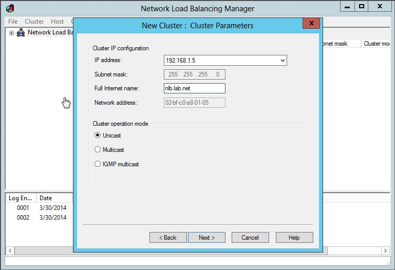The image size is (395, 270).
Task: Open Help for cluster parameters
Action: point(294,238)
